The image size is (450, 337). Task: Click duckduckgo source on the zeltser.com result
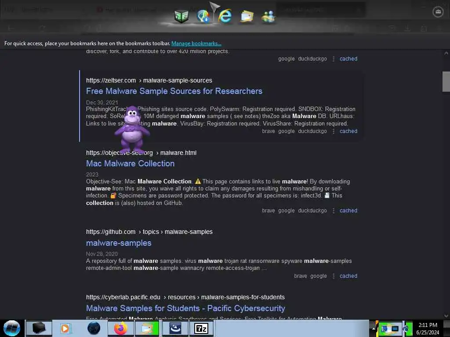312,131
